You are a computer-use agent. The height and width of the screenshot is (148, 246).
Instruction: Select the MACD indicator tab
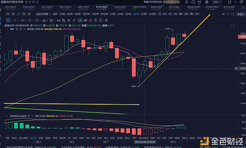click(34, 138)
